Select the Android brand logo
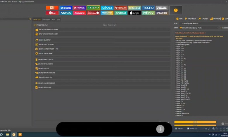228x137 pixels. click(x=121, y=13)
